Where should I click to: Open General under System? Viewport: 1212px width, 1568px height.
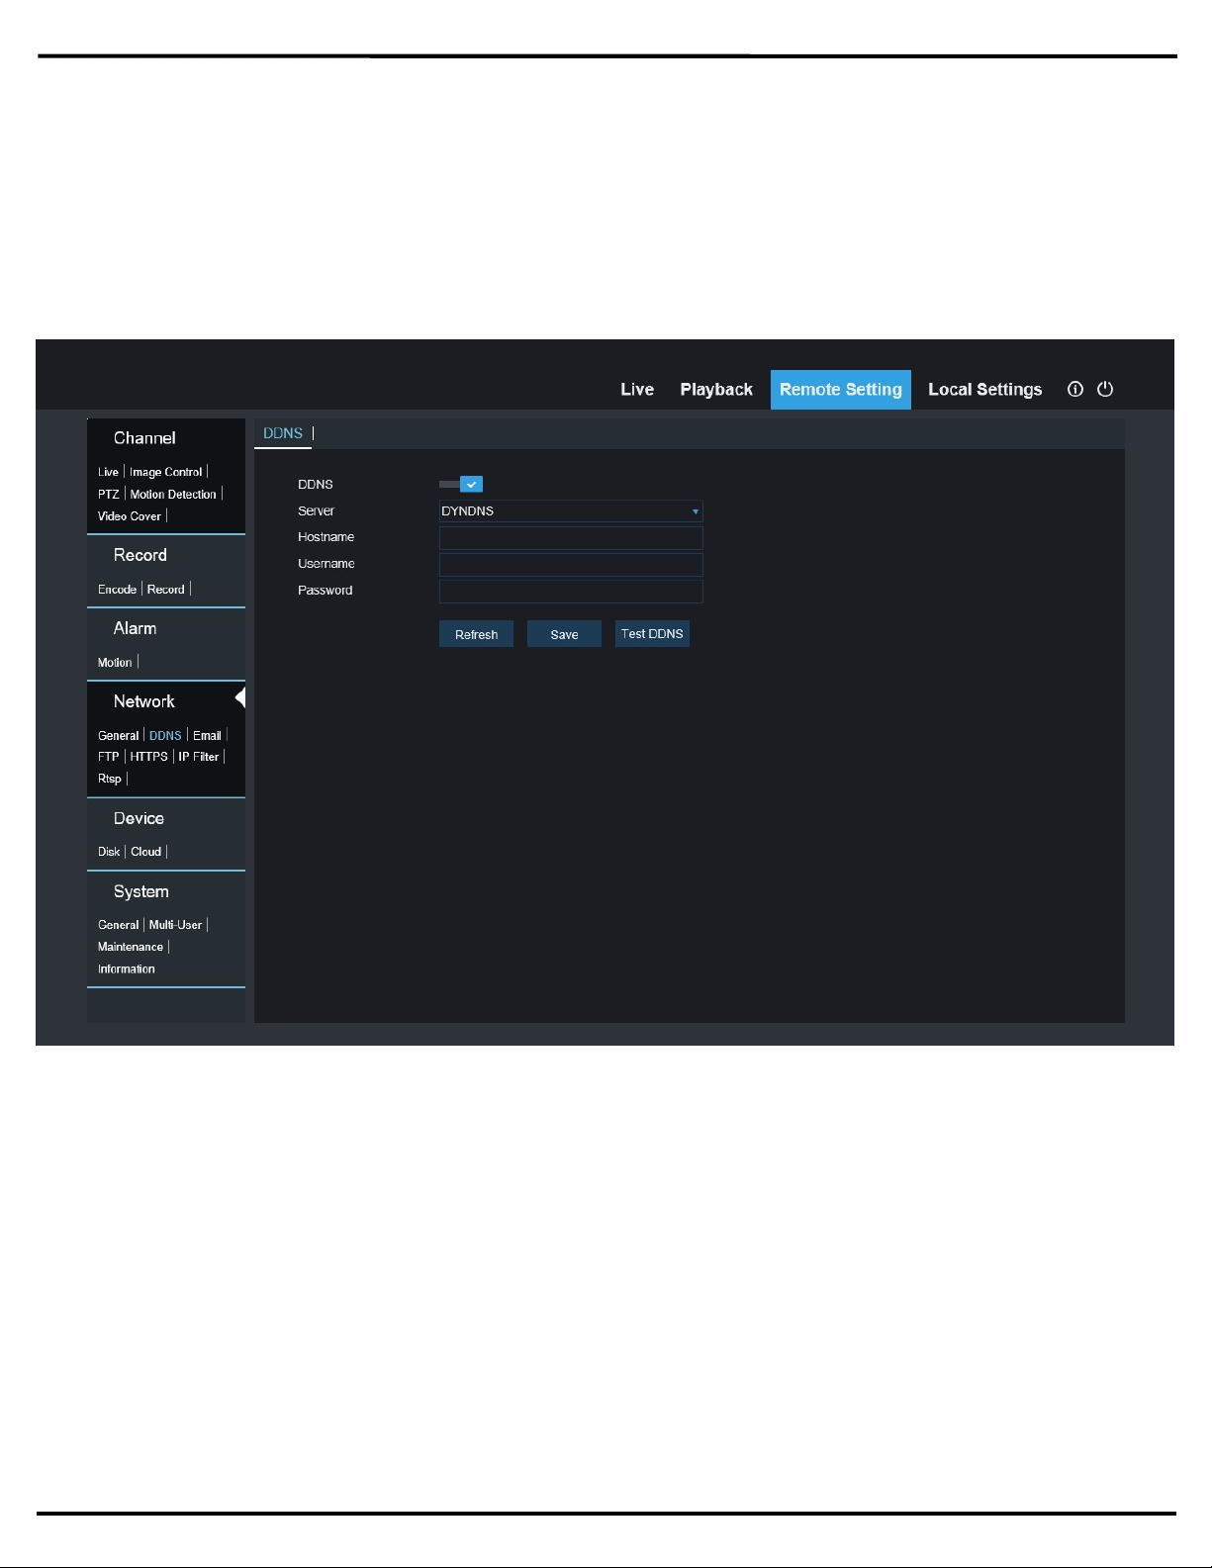[x=118, y=925]
